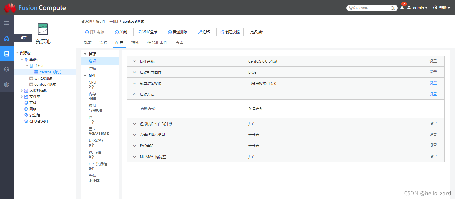Go to home via house icon
The image size is (455, 199).
(x=7, y=38)
